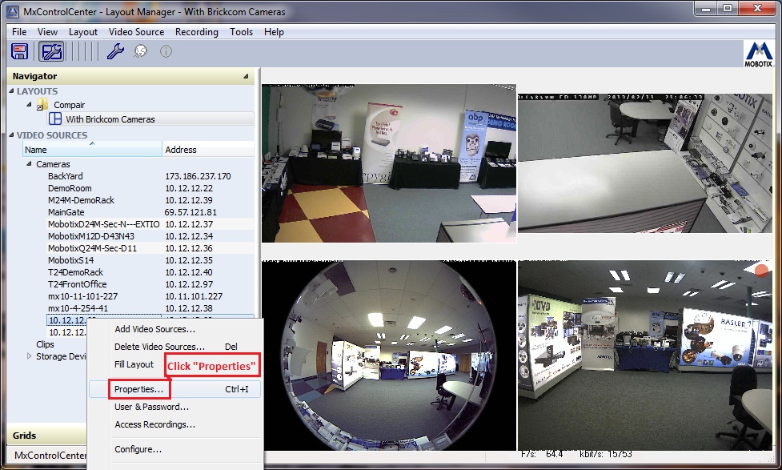The height and width of the screenshot is (470, 782).
Task: Open the View menu
Action: pos(47,32)
